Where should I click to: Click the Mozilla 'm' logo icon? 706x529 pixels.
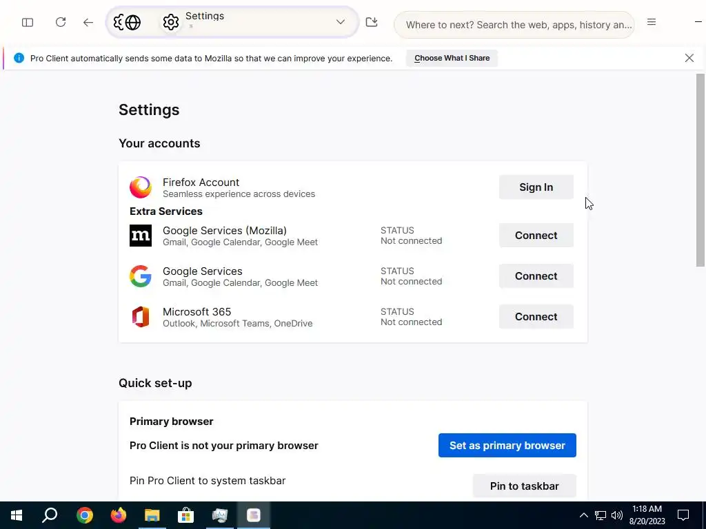coord(141,236)
